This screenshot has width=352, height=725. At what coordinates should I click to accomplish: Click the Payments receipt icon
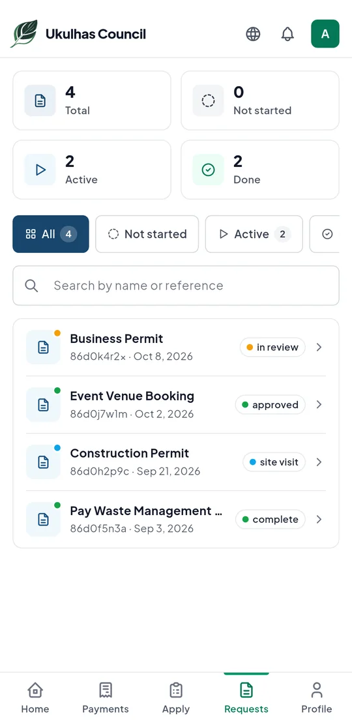pos(106,690)
